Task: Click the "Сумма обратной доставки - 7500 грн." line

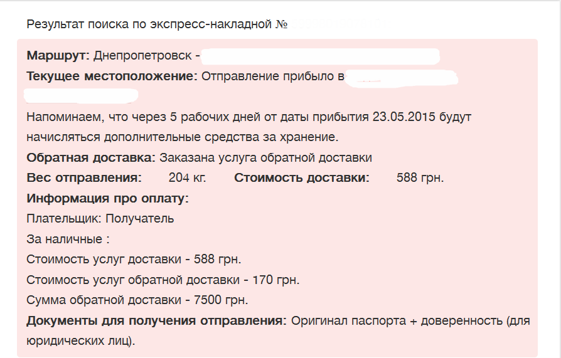Action: coord(137,300)
